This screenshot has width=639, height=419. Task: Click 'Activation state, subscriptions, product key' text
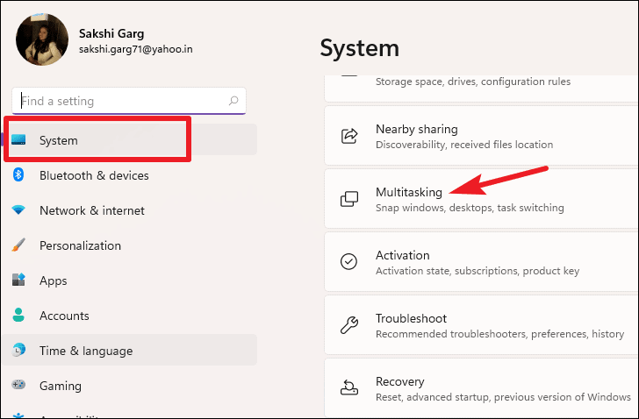pos(477,271)
